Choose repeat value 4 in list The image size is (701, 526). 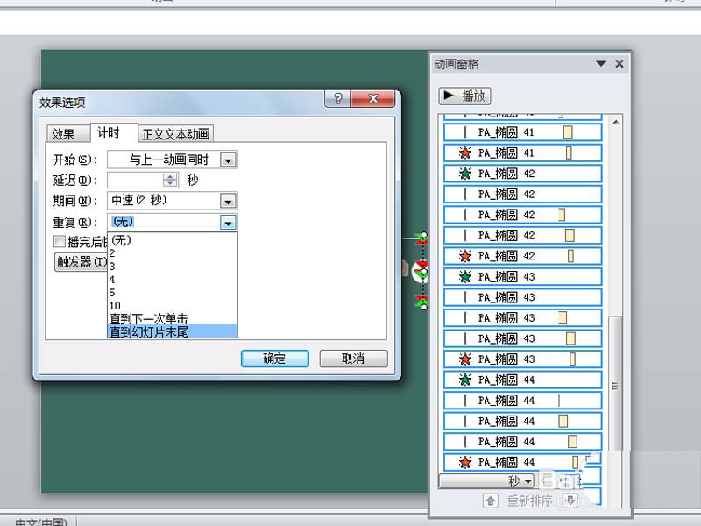pos(172,280)
